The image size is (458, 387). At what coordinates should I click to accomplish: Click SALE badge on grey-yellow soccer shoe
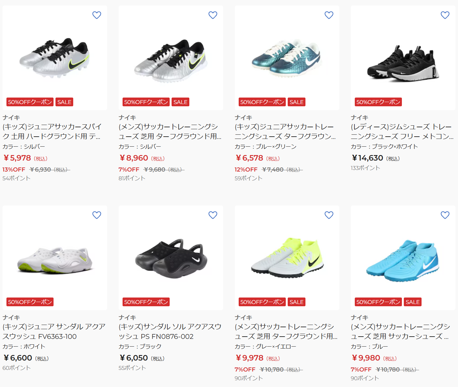(x=296, y=302)
